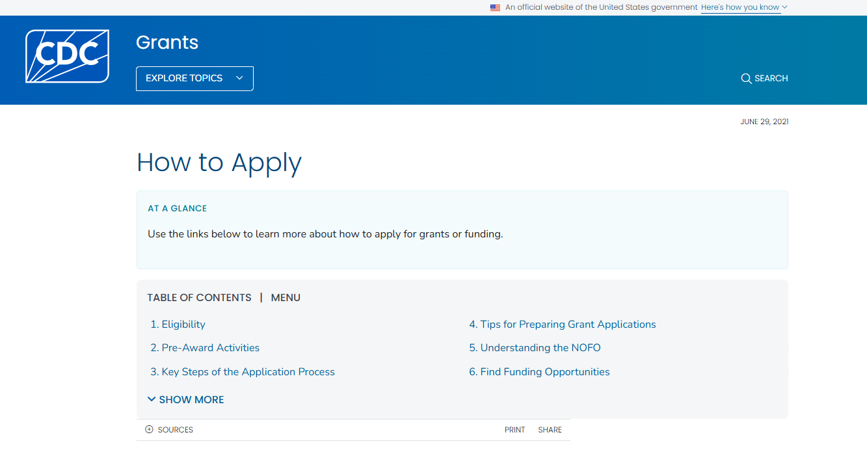
Task: Expand the table of contents with Show More
Action: 191,399
